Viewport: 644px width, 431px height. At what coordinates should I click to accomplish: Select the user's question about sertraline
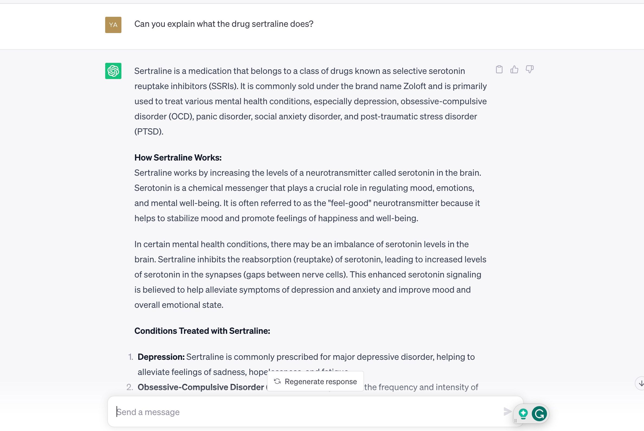223,24
